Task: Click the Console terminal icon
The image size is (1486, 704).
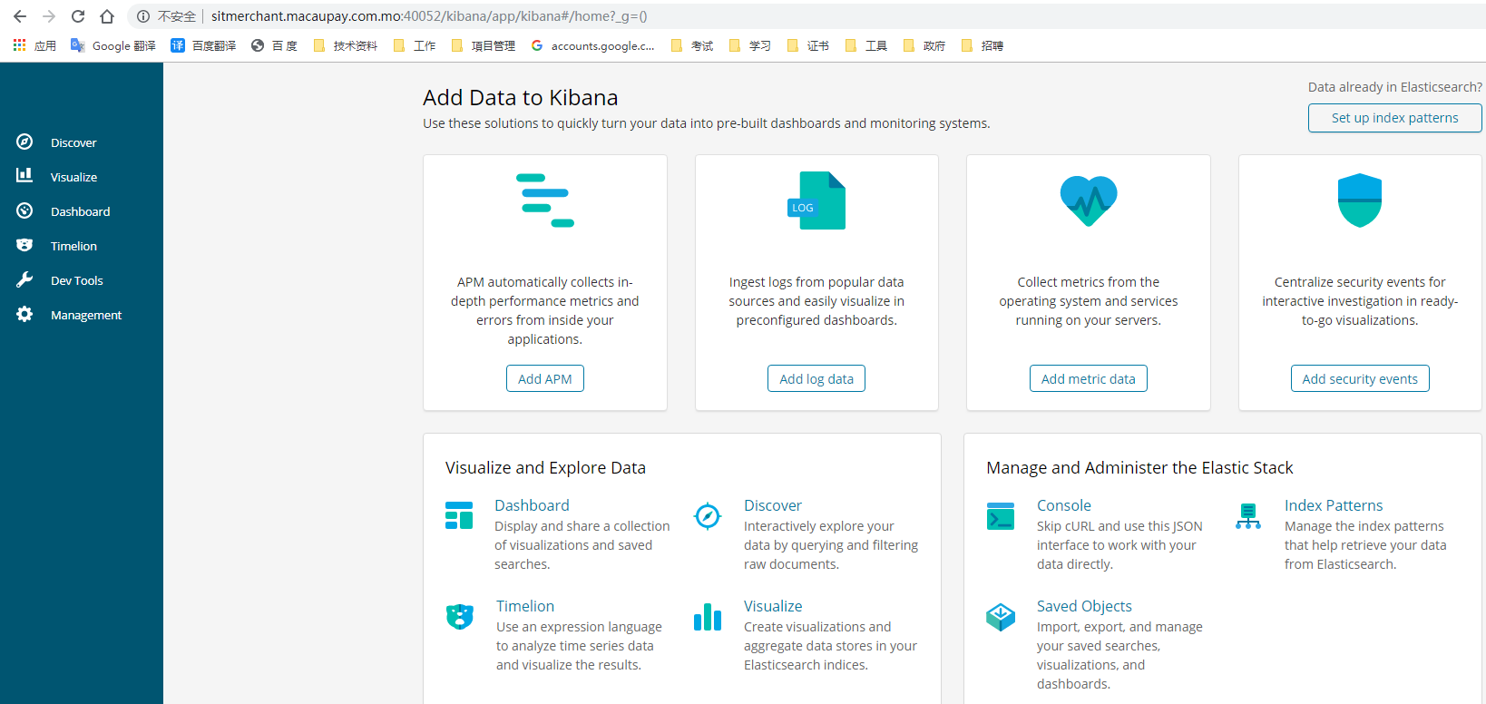Action: click(1001, 515)
